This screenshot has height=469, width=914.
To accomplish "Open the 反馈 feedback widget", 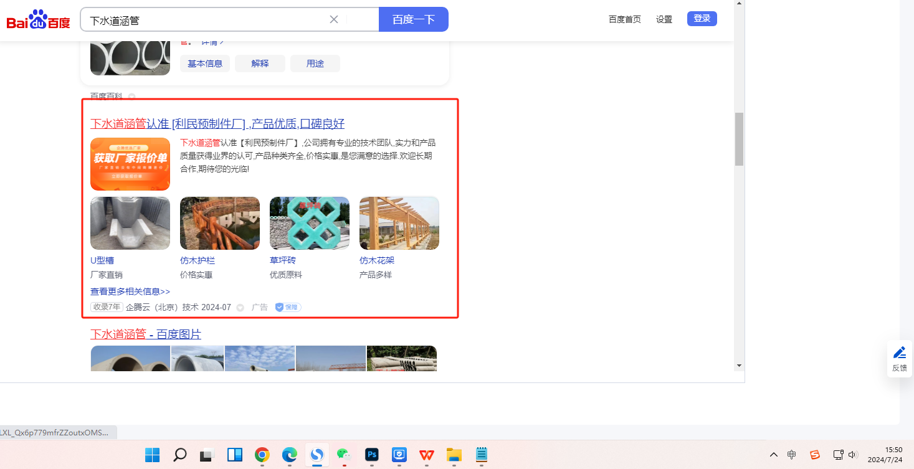I will [900, 359].
